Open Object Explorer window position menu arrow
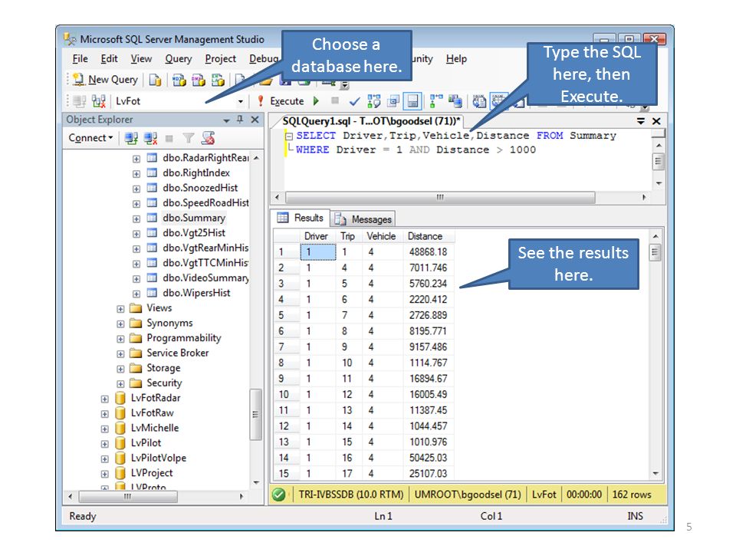Screen dimensions: 736x552 click(x=227, y=120)
